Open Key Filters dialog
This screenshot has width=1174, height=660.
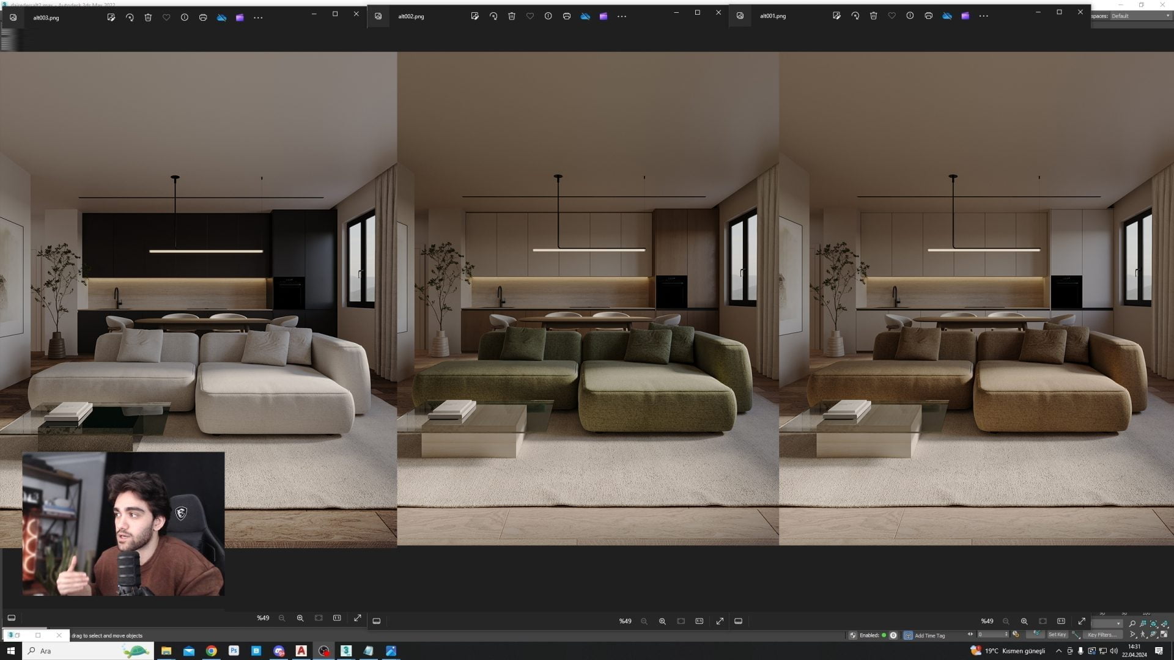pos(1102,634)
